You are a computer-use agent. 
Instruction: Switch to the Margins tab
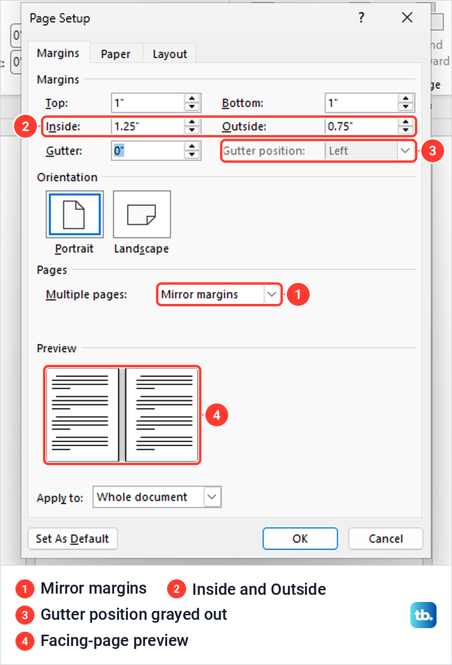click(58, 53)
